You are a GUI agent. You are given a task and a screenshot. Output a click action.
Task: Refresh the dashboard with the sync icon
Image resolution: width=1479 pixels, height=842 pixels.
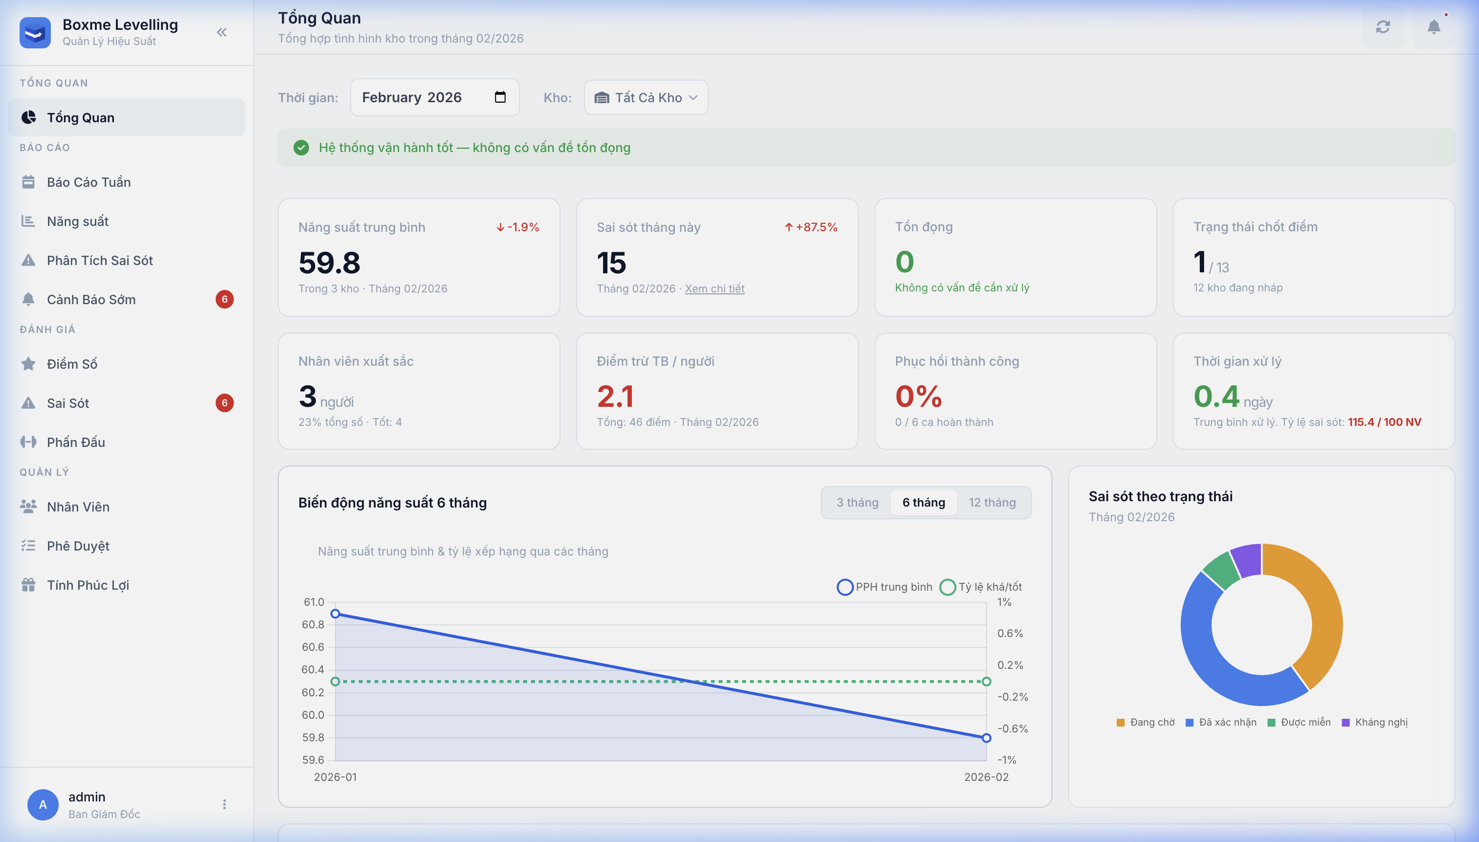tap(1384, 26)
